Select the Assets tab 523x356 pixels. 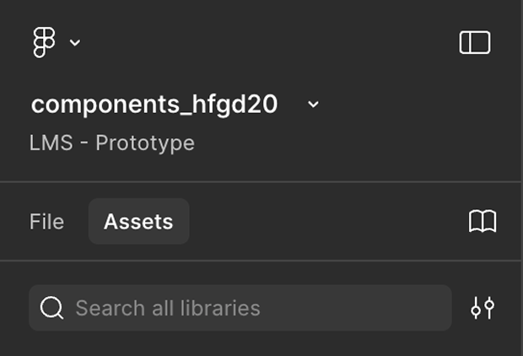click(138, 222)
